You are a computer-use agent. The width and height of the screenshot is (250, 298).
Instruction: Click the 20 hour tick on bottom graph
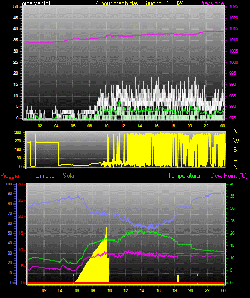[x=190, y=290]
